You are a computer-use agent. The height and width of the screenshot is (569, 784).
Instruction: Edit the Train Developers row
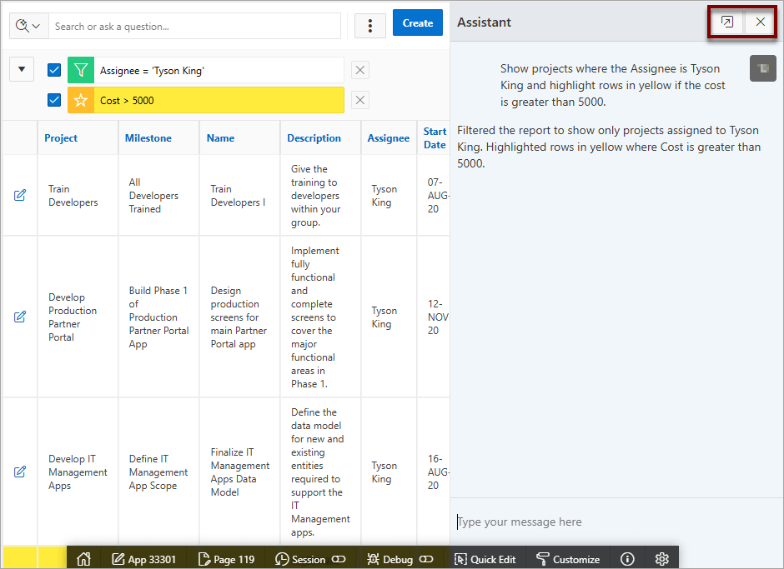pyautogui.click(x=20, y=195)
